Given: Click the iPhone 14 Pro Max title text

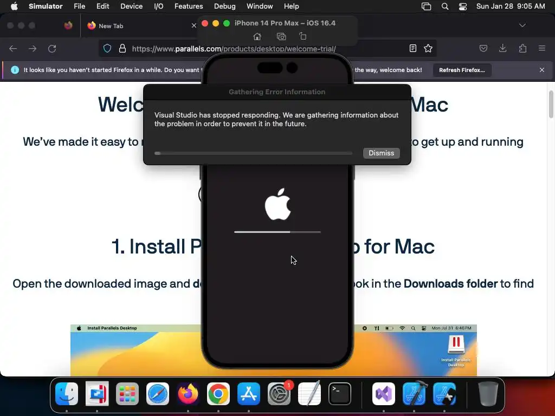Looking at the screenshot, I should (285, 23).
